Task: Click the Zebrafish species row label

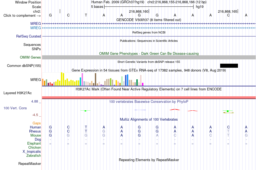Action: coord(34,156)
